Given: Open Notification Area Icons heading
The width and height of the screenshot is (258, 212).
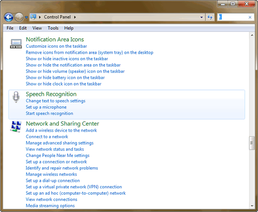Looking at the screenshot, I should tap(55, 40).
